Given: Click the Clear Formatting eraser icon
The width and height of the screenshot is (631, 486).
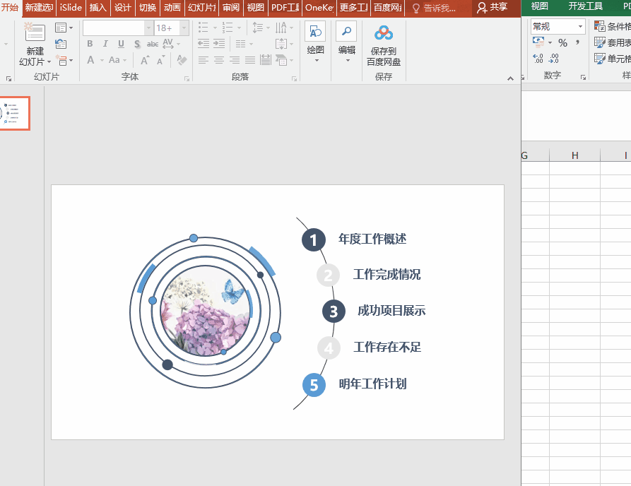Looking at the screenshot, I should click(182, 60).
